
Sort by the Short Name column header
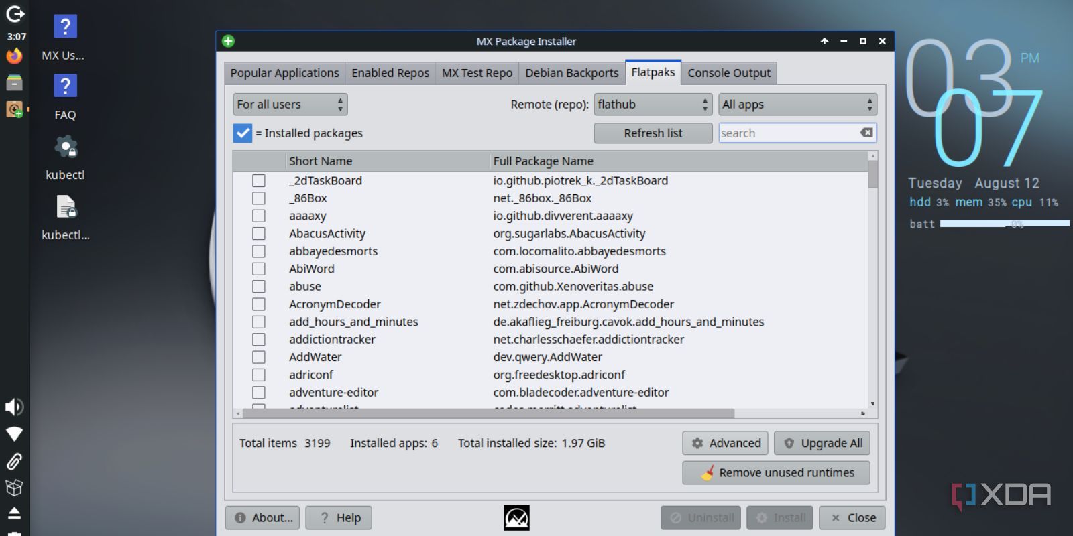(x=388, y=161)
